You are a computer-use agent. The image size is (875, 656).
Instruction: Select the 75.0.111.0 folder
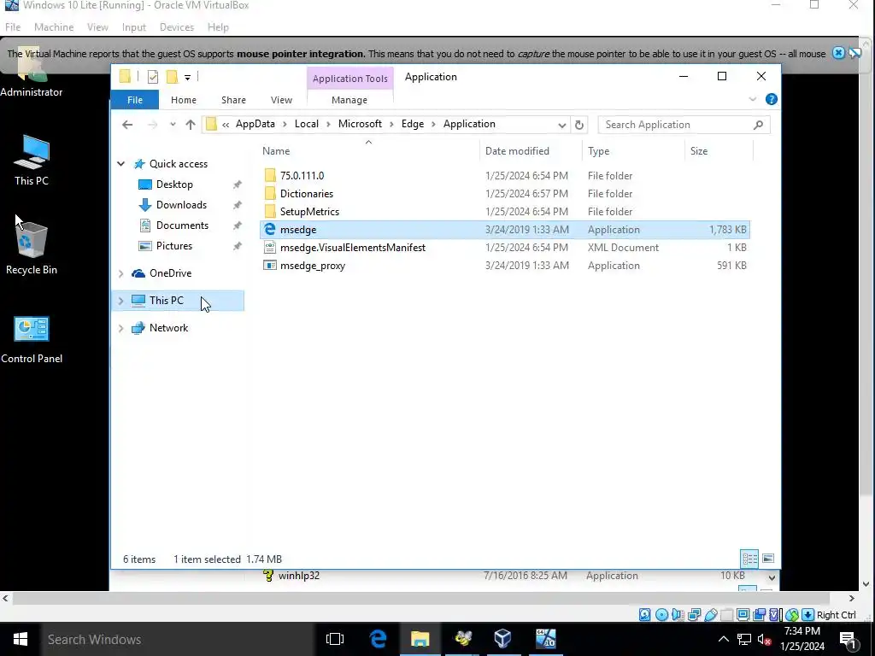pos(504,175)
